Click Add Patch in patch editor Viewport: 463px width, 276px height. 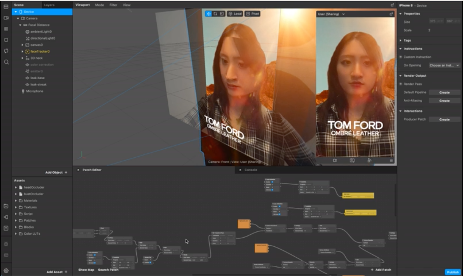(x=381, y=270)
